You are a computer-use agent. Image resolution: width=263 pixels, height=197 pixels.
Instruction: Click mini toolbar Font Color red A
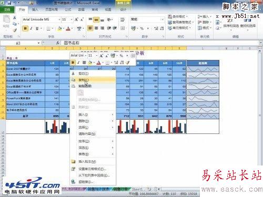click(98, 63)
